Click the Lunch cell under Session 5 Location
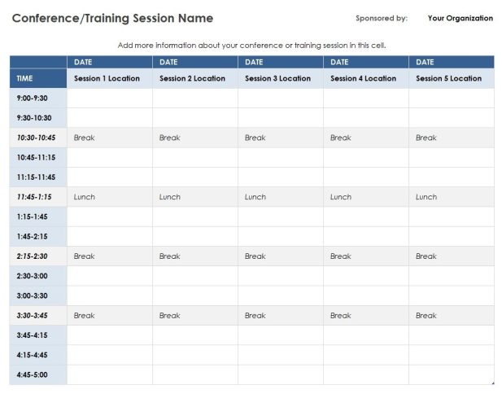502x407 pixels. (x=451, y=197)
